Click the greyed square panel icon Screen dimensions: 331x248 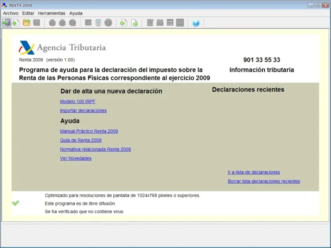[x=180, y=23]
